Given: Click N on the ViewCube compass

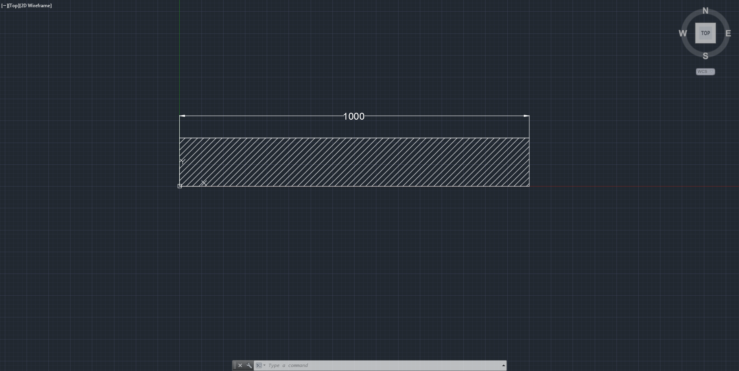Looking at the screenshot, I should pyautogui.click(x=705, y=11).
